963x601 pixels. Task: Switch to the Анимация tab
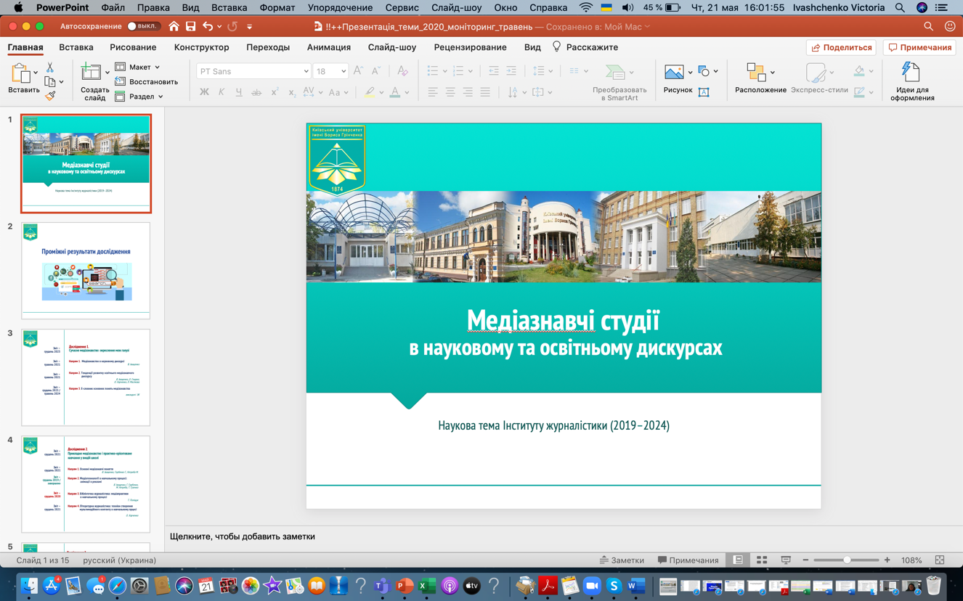click(x=328, y=47)
